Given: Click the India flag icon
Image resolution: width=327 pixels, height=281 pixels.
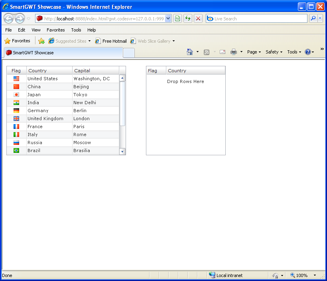Looking at the screenshot, I should click(x=16, y=103).
